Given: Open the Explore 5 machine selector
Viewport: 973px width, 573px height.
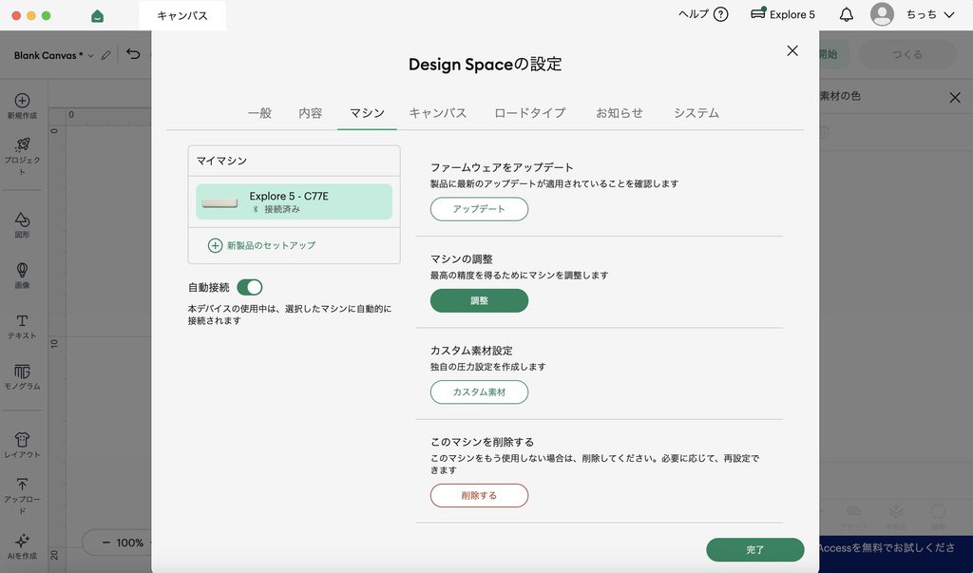Looking at the screenshot, I should pyautogui.click(x=783, y=14).
